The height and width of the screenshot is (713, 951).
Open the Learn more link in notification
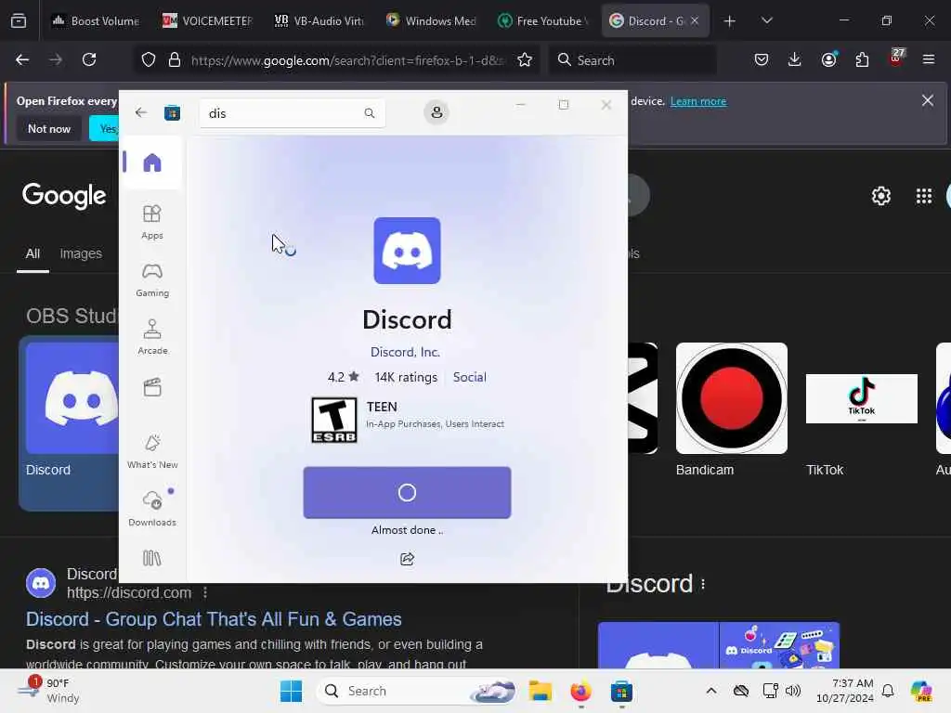(698, 101)
